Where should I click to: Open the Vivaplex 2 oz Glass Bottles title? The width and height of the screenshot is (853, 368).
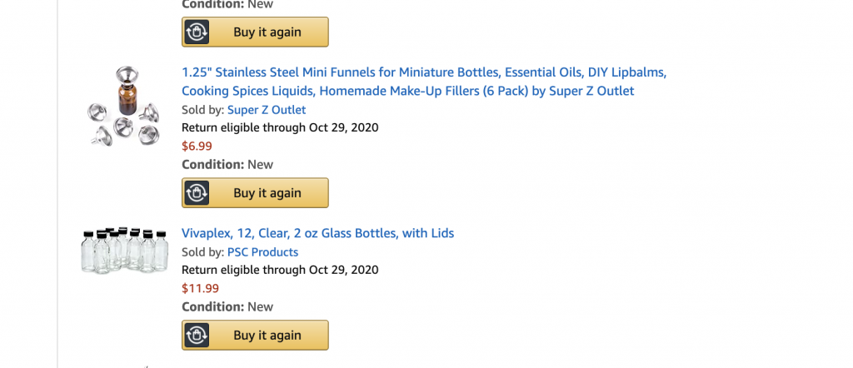(x=317, y=233)
